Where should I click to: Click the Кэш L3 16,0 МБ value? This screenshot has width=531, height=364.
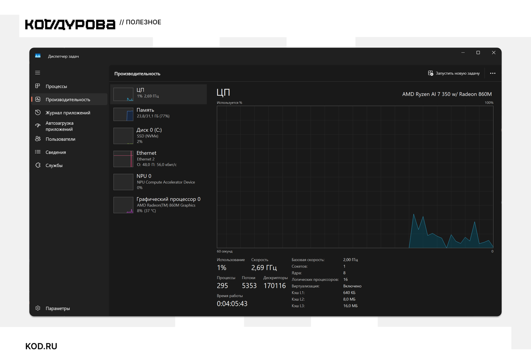pos(350,306)
